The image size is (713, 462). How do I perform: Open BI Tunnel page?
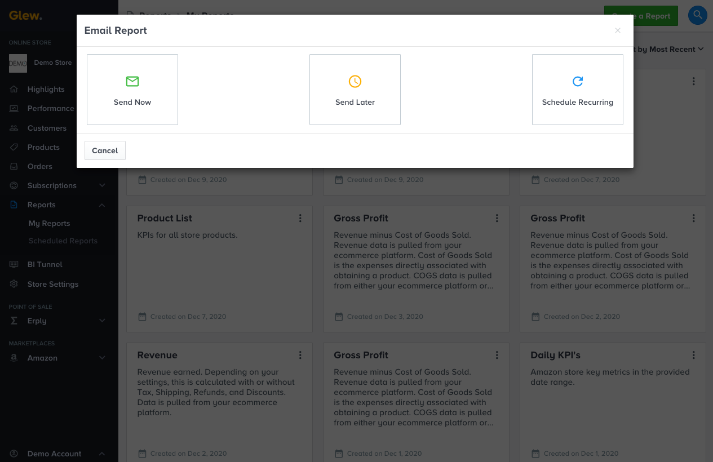click(45, 264)
